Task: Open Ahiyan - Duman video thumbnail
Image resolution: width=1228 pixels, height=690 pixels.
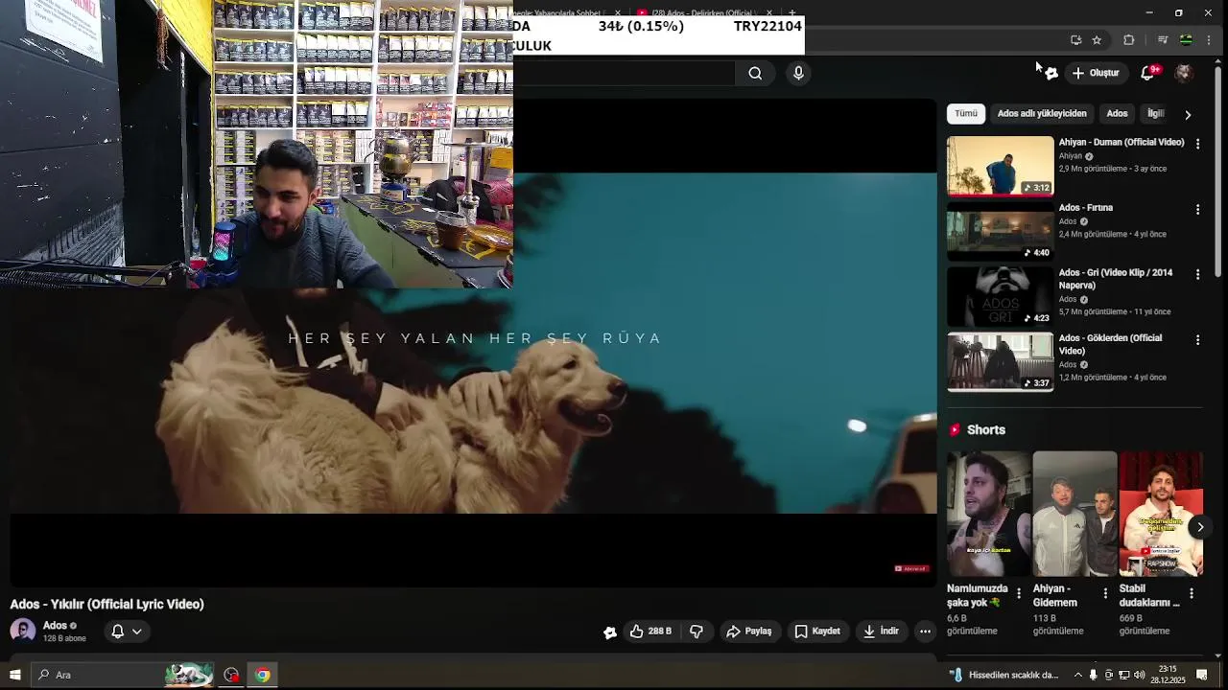Action: pos(1000,166)
